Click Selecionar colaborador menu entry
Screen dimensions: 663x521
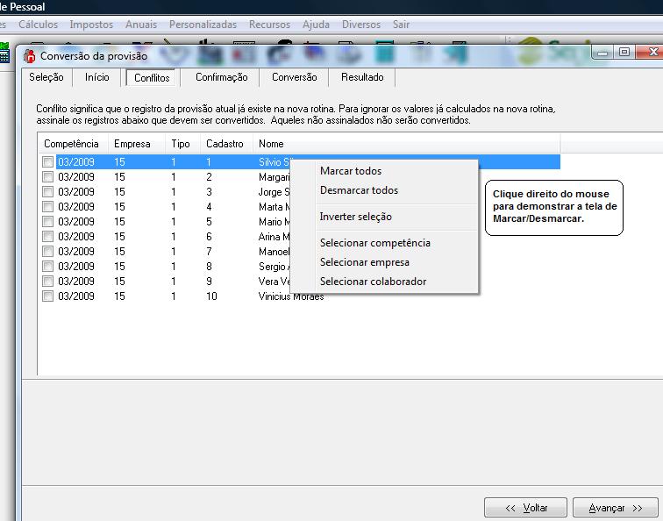[x=384, y=282]
